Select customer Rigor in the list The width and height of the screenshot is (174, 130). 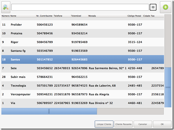[83, 42]
